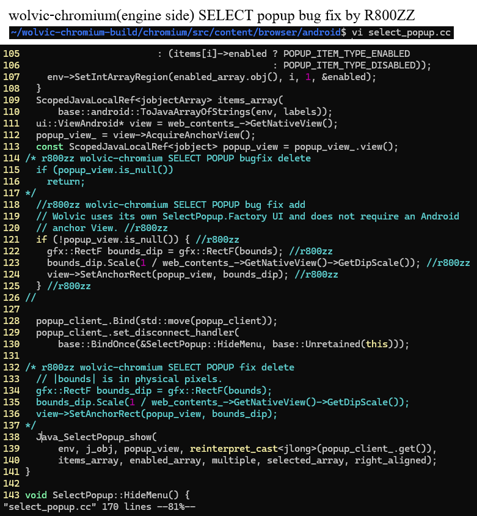
Task: Click line 118 'bug fix add' comment
Action: (170, 205)
